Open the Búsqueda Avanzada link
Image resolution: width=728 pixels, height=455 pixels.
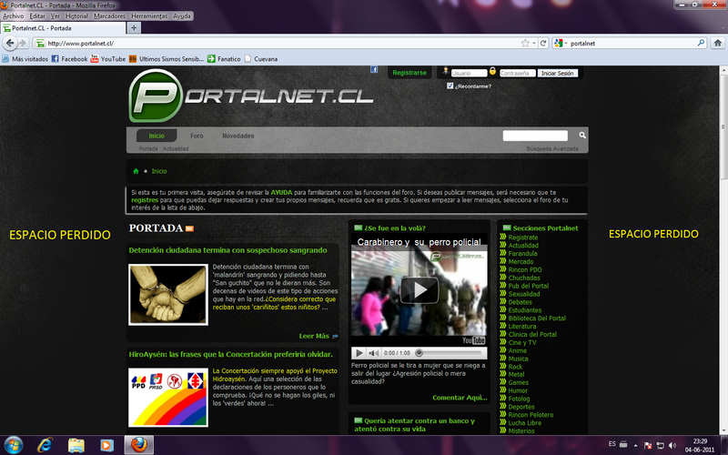tap(552, 148)
